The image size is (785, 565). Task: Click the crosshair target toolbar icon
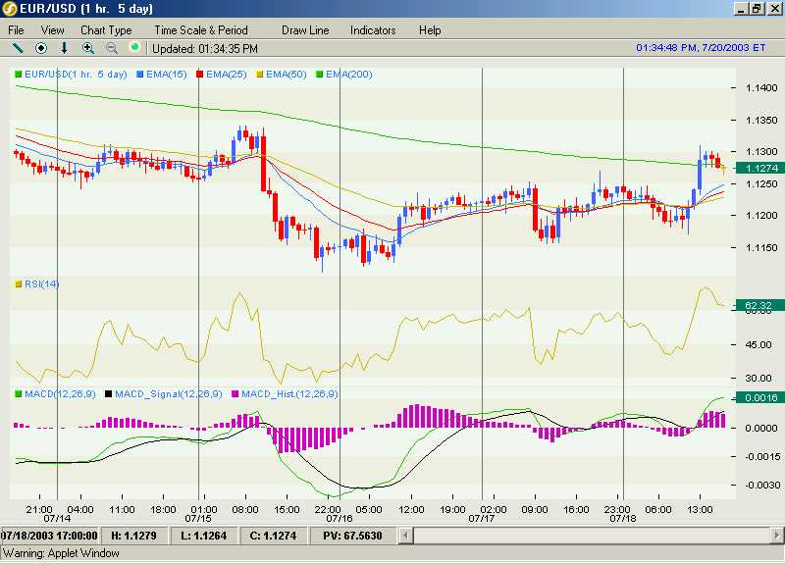pyautogui.click(x=41, y=47)
